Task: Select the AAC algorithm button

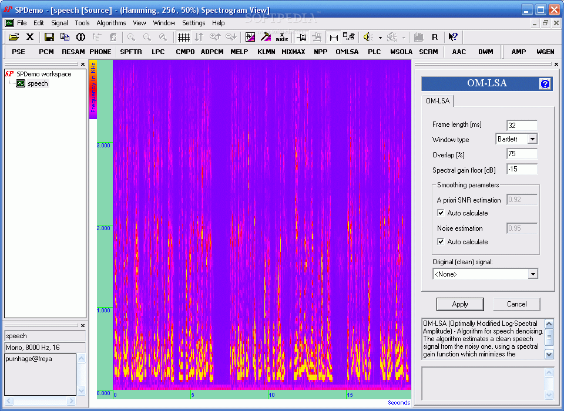Action: click(x=459, y=52)
